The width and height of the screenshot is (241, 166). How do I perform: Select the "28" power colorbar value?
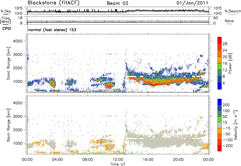click(225, 44)
